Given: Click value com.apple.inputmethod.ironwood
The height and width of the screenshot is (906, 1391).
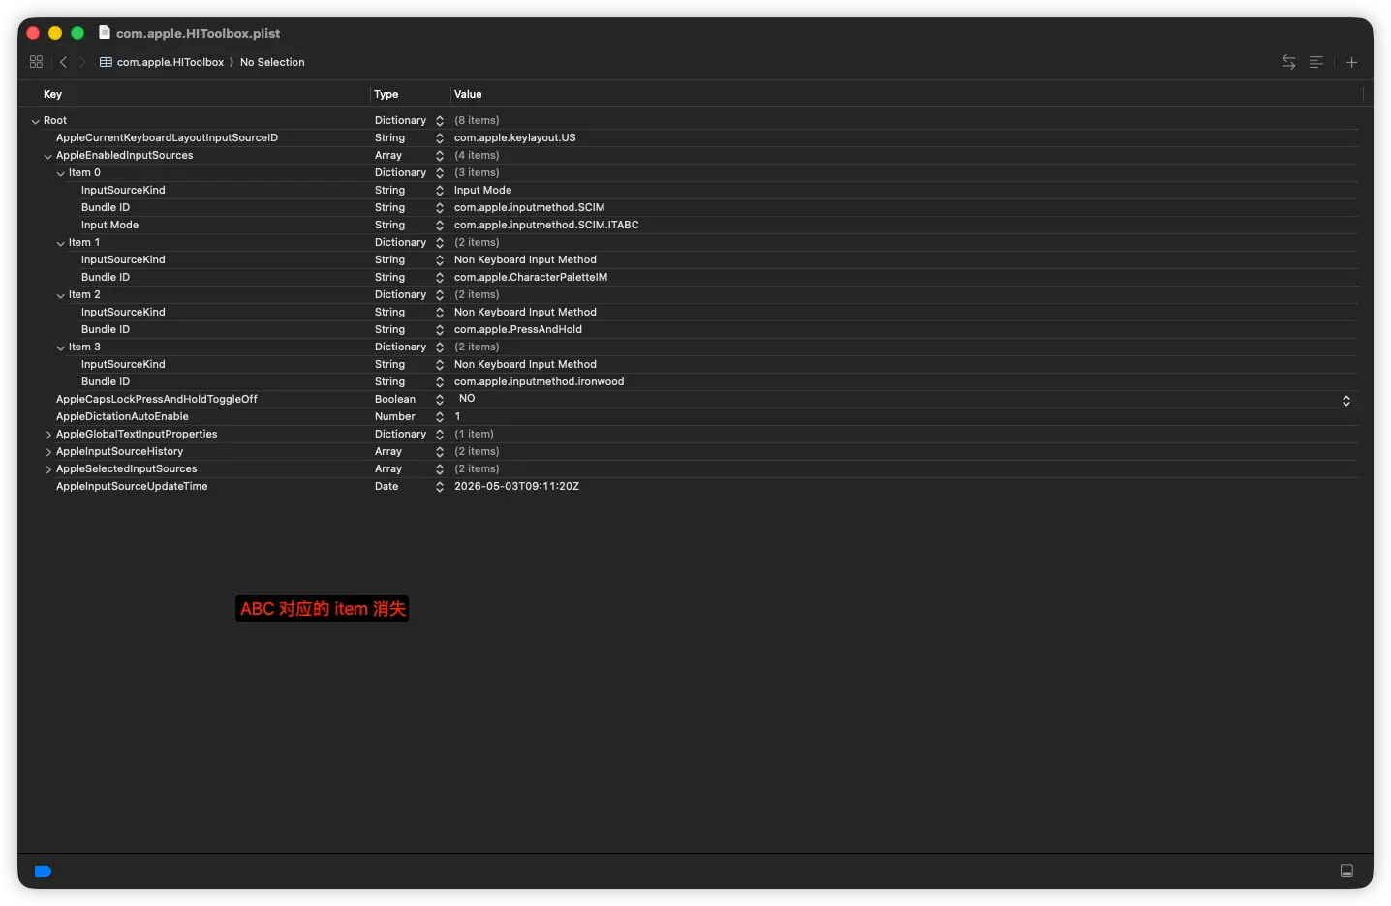Looking at the screenshot, I should (x=539, y=381).
